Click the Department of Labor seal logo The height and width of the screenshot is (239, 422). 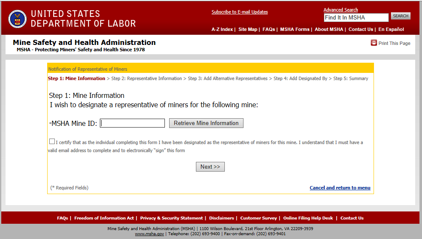[17, 19]
